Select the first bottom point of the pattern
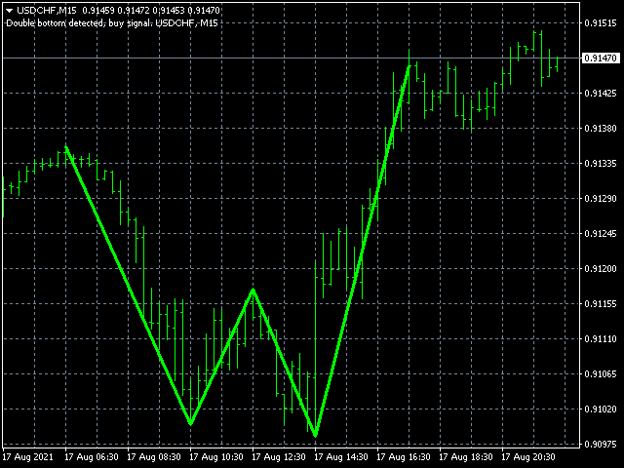The height and width of the screenshot is (468, 624). click(191, 422)
